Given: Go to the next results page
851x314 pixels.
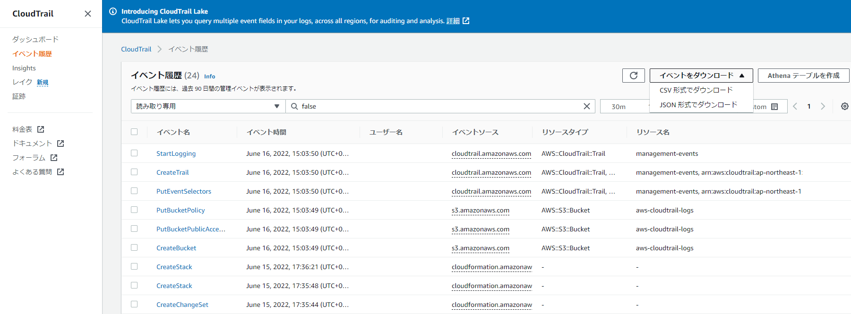Looking at the screenshot, I should coord(823,106).
